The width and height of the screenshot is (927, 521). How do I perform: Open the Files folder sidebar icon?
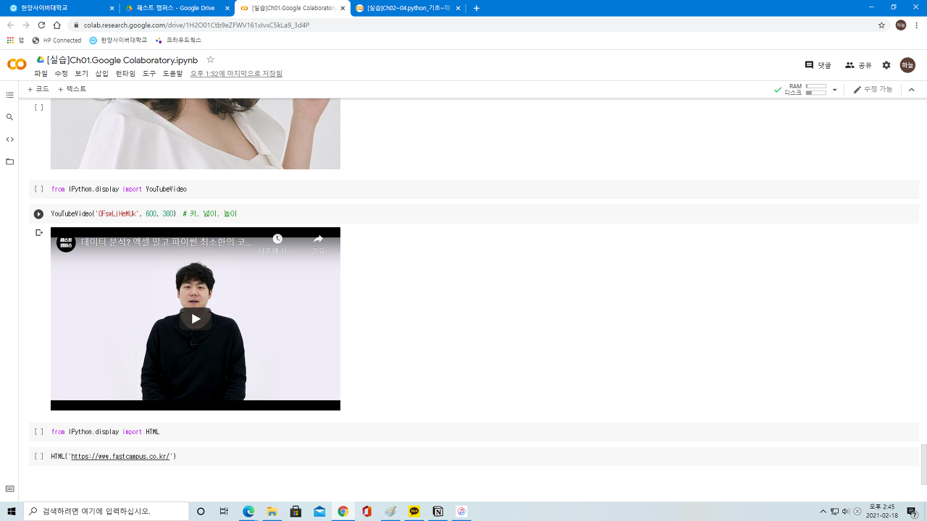click(9, 161)
